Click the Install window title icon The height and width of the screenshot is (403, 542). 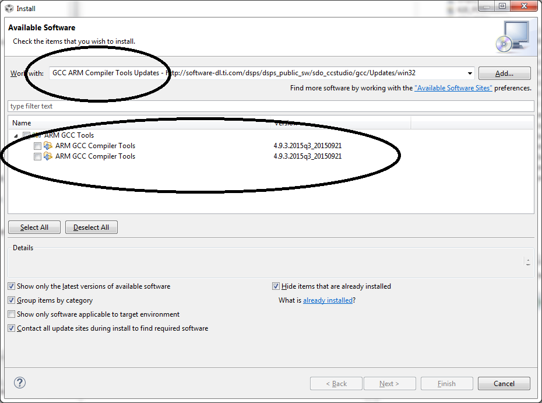click(9, 8)
